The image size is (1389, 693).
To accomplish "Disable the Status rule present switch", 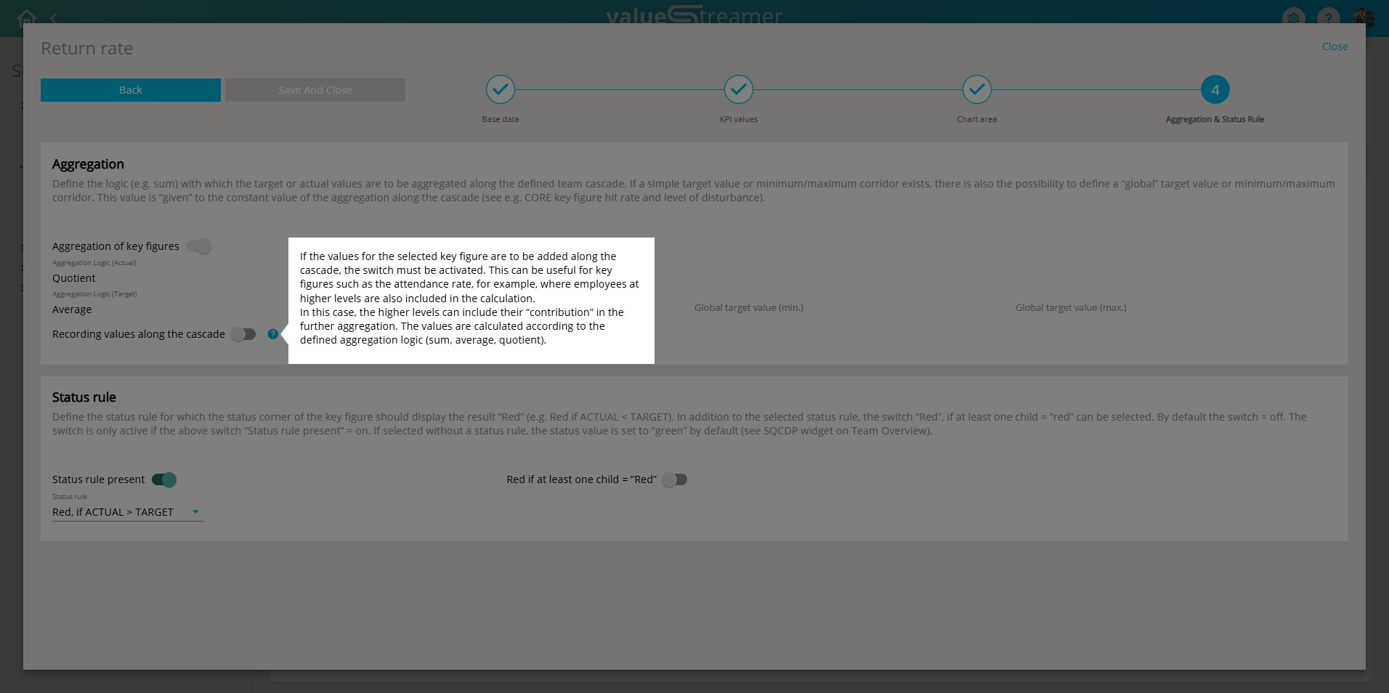I will click(165, 479).
